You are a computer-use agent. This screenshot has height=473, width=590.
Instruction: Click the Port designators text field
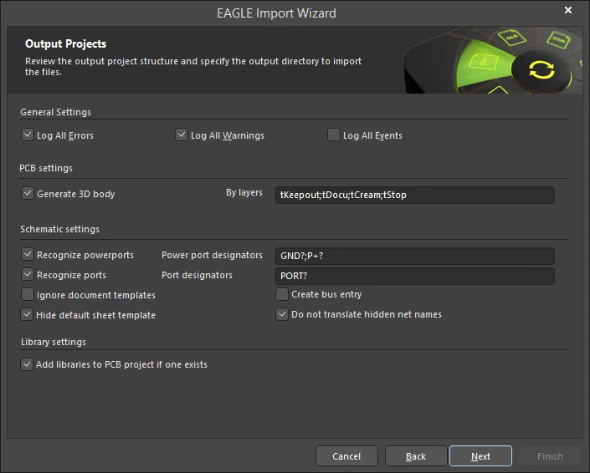pos(415,276)
